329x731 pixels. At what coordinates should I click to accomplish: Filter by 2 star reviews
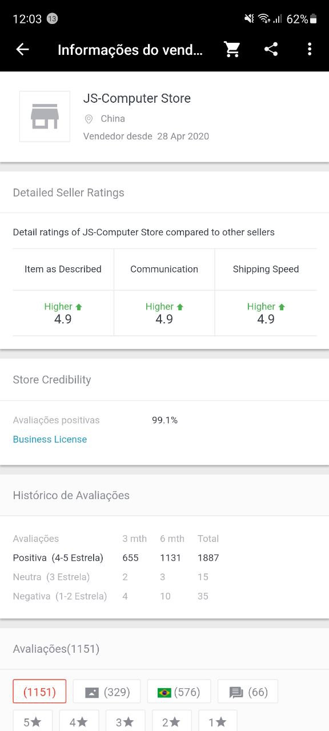pyautogui.click(x=171, y=721)
